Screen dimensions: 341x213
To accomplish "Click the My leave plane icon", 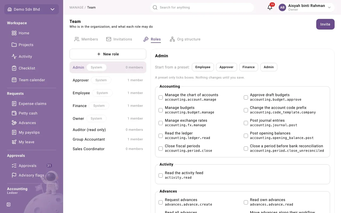I will click(14, 142).
